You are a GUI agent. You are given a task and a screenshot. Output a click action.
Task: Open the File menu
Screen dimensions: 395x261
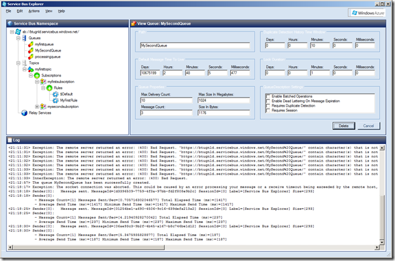[9, 11]
